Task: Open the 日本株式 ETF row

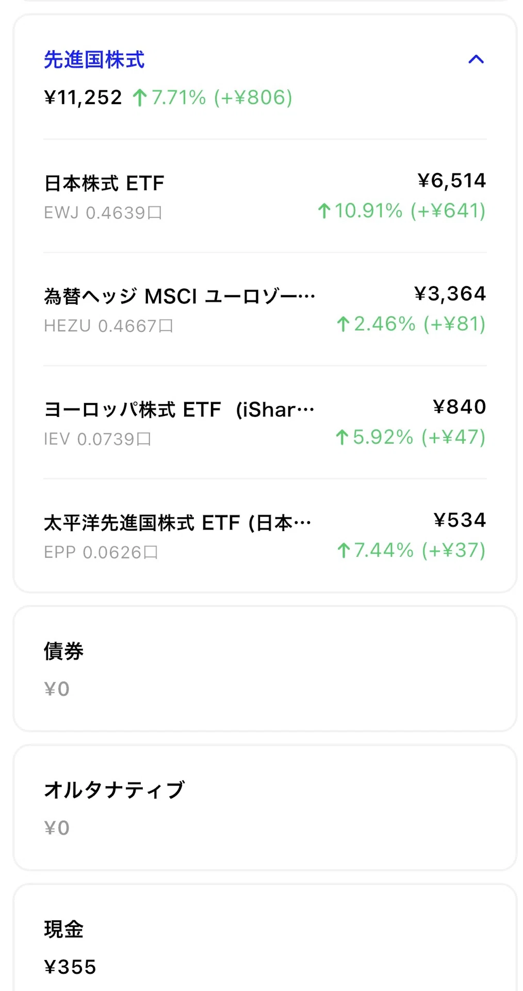Action: coord(265,196)
